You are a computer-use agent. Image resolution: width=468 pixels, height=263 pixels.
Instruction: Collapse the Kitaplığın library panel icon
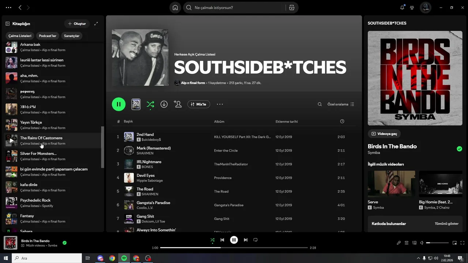click(x=7, y=24)
